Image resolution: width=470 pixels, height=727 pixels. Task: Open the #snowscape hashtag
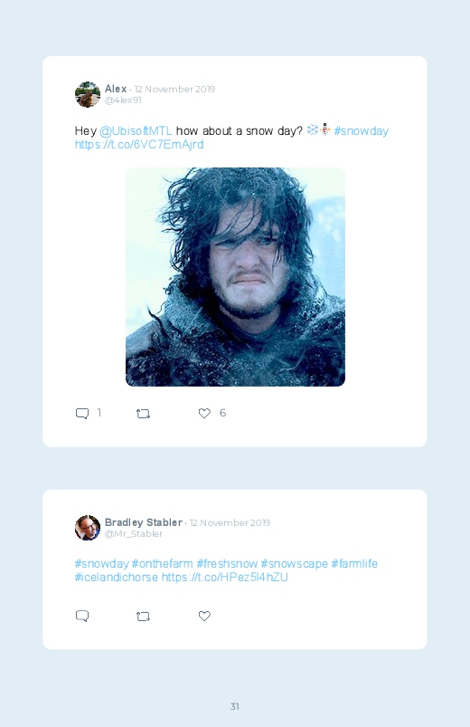(295, 564)
